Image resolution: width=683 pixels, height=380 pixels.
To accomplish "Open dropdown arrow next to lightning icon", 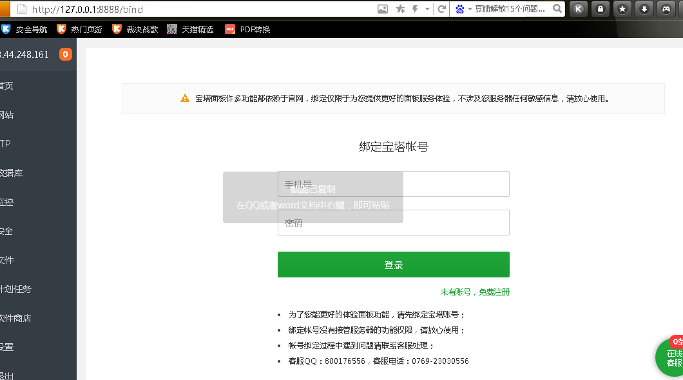I will point(427,9).
